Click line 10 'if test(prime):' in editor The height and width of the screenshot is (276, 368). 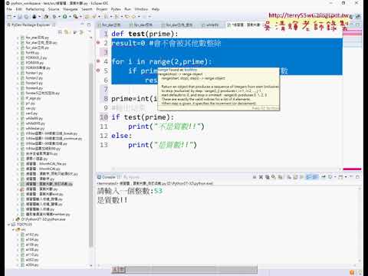point(143,117)
